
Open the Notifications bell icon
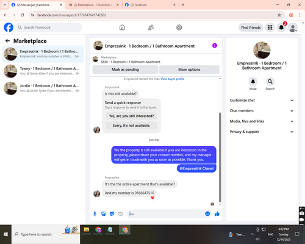point(281,27)
